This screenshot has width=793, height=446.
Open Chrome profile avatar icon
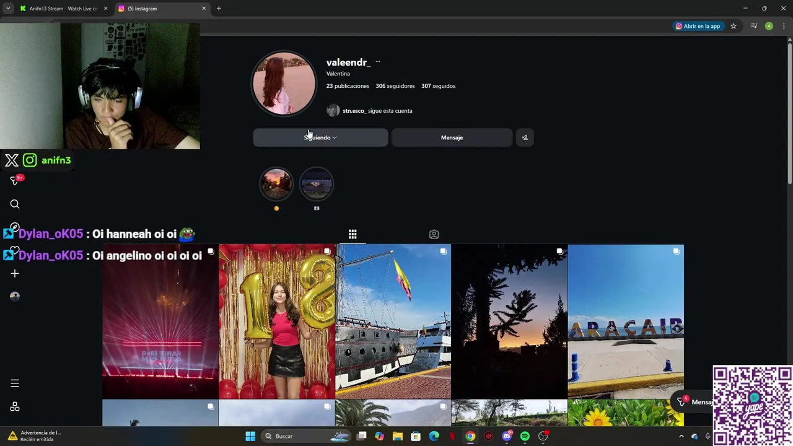[x=769, y=26]
